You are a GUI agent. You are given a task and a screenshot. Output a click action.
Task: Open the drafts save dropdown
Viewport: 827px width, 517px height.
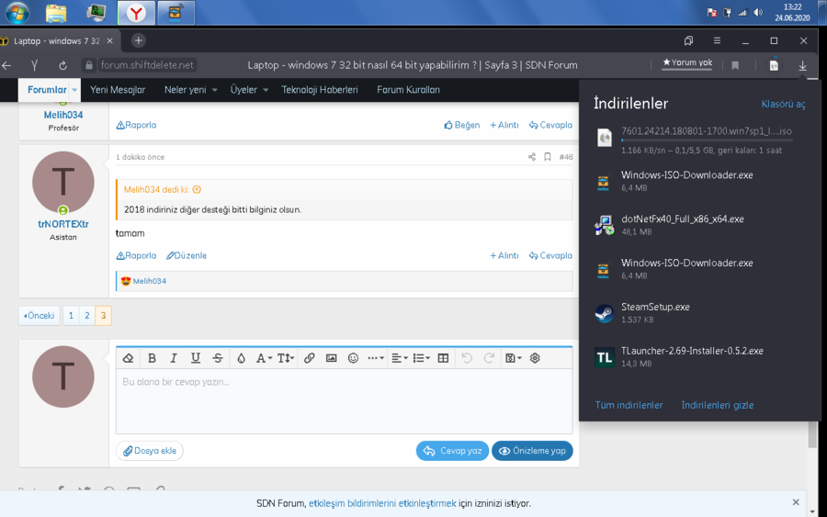click(x=513, y=358)
